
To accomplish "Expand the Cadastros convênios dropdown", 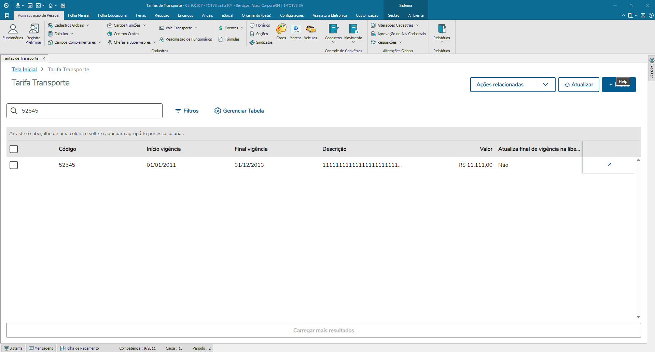I will pyautogui.click(x=333, y=33).
